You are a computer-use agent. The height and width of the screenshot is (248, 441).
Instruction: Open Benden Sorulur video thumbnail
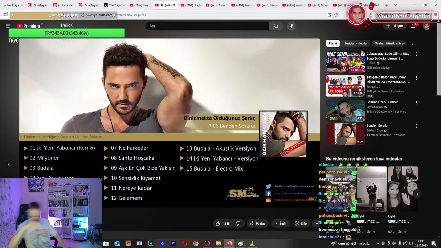point(345,134)
